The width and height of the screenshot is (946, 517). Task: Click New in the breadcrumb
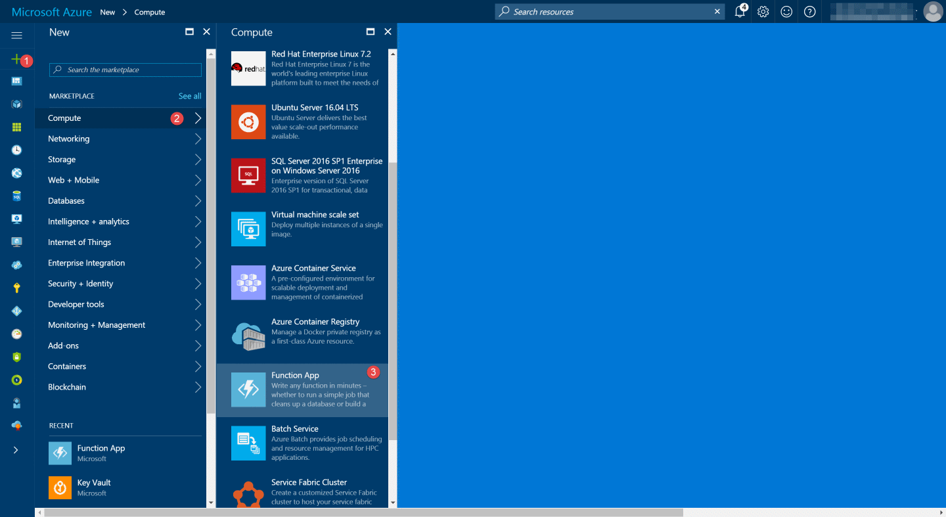[108, 12]
